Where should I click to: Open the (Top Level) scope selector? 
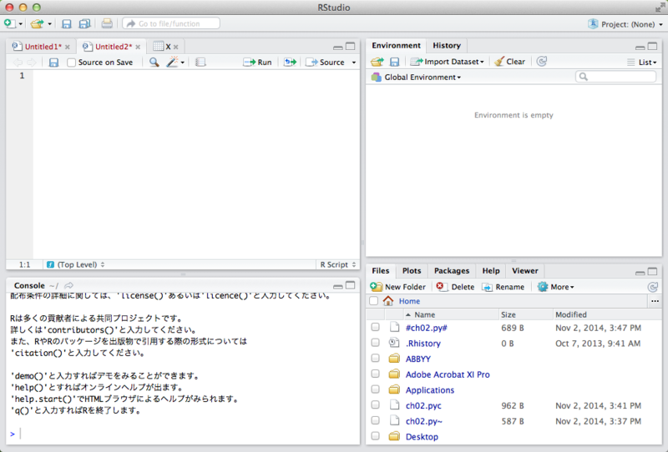click(76, 264)
